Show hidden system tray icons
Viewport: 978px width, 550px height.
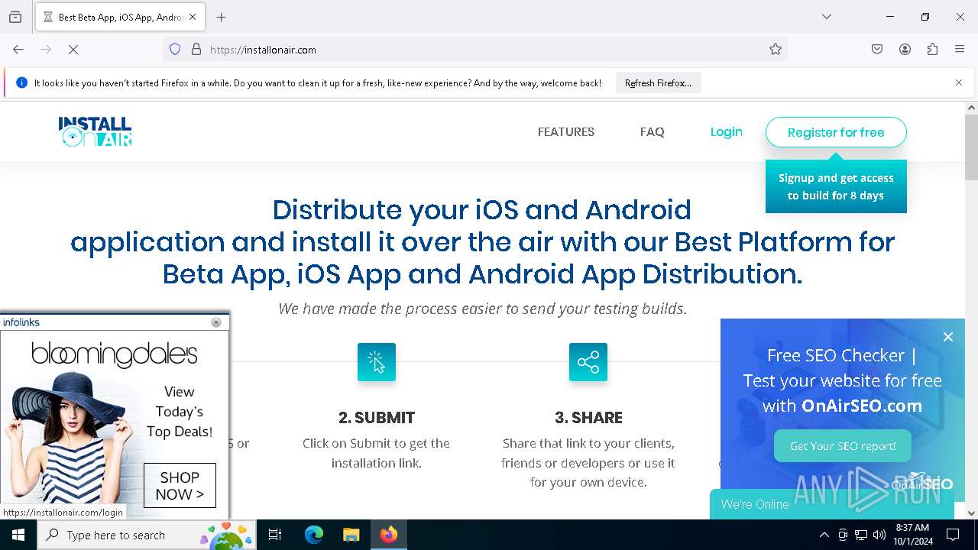[824, 535]
